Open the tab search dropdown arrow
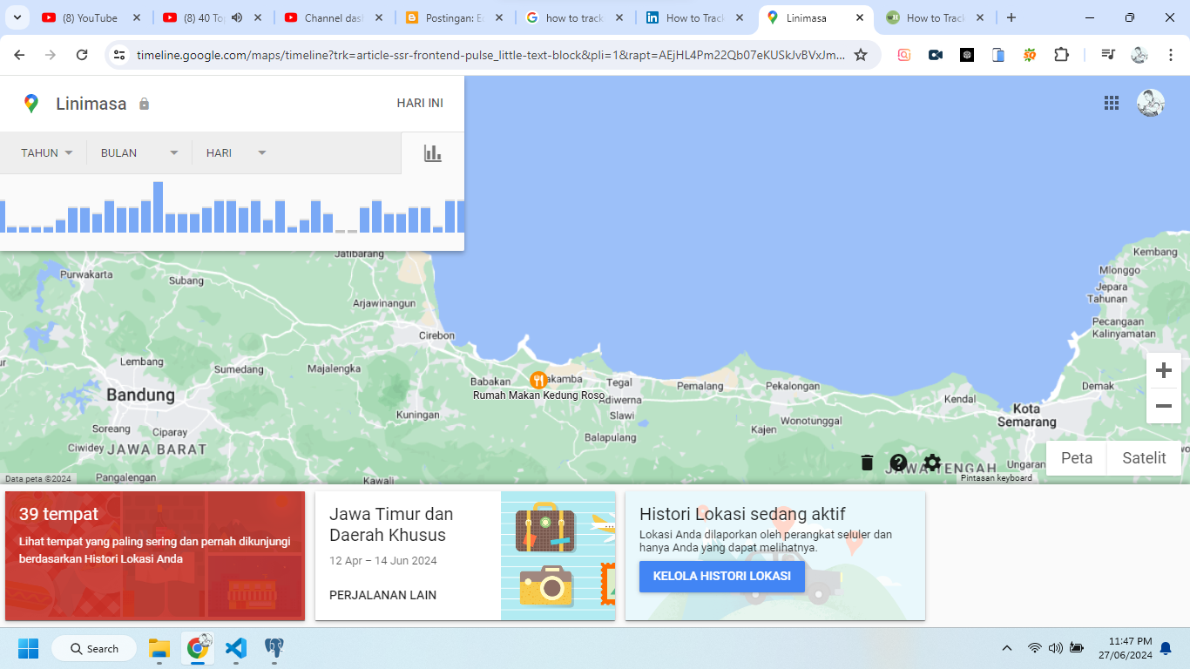This screenshot has height=669, width=1190. (17, 17)
